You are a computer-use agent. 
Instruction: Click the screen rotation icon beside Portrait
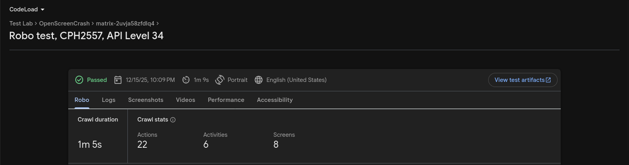[x=220, y=80]
